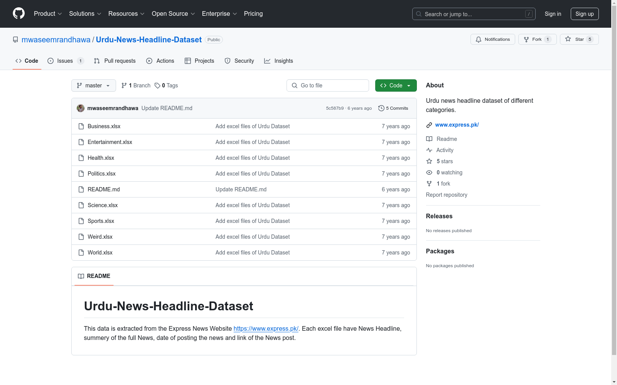Switch to the Projects tab

tap(199, 61)
